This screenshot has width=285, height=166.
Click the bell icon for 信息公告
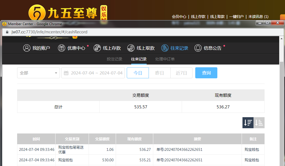pyautogui.click(x=198, y=48)
